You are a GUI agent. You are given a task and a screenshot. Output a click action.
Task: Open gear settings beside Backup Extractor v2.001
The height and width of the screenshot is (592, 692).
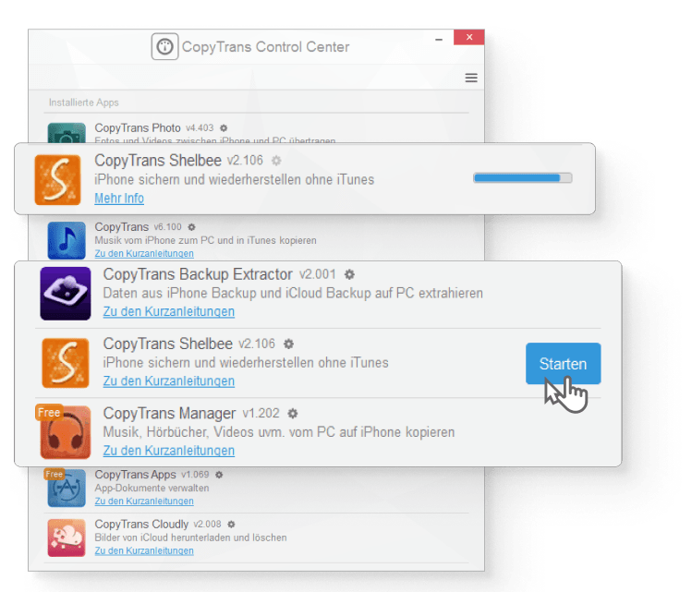(x=349, y=274)
